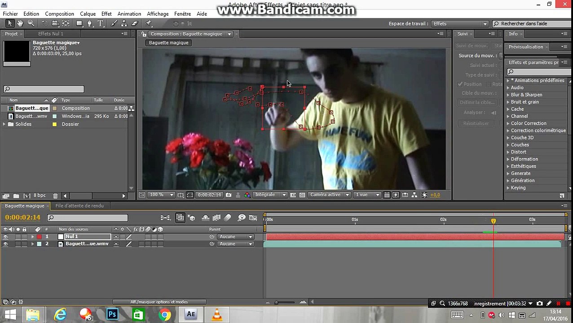
Task: Select the Puppet Pin tool
Action: click(x=149, y=23)
